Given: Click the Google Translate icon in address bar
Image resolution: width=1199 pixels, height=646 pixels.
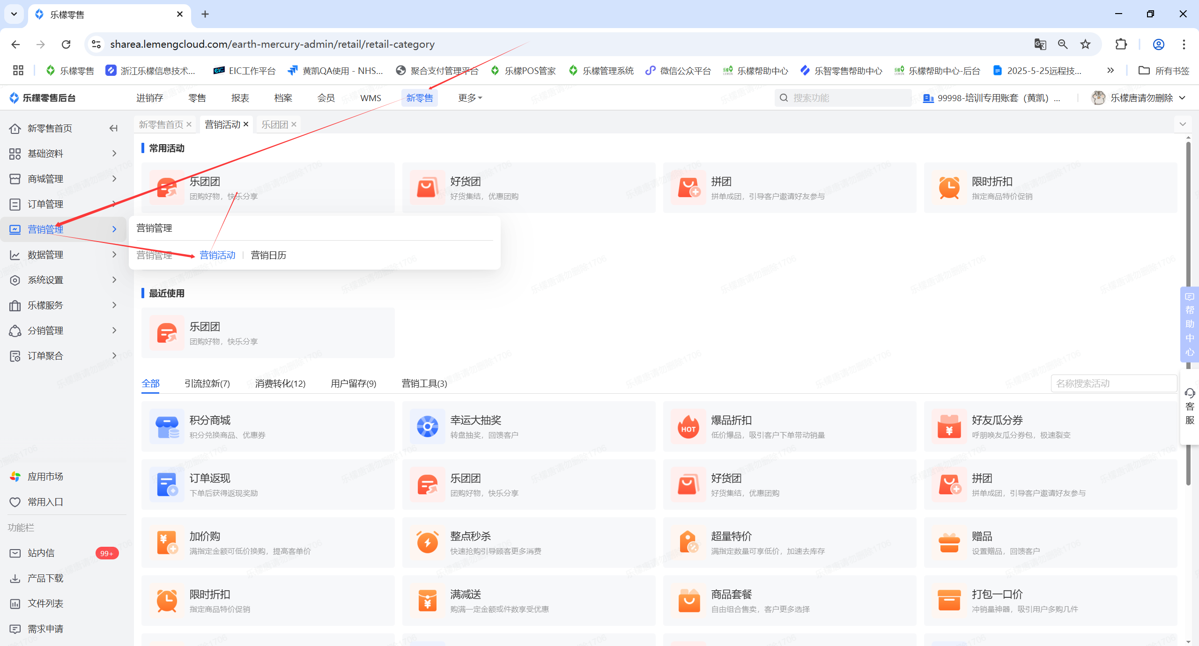Looking at the screenshot, I should tap(1040, 44).
